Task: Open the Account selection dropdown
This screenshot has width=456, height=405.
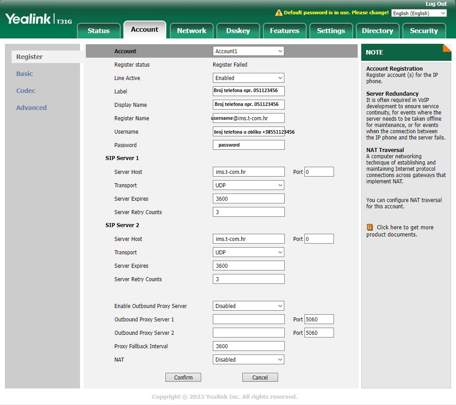Action: tap(249, 51)
